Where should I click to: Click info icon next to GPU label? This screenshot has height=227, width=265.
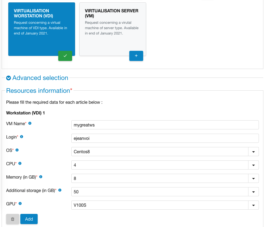click(20, 203)
